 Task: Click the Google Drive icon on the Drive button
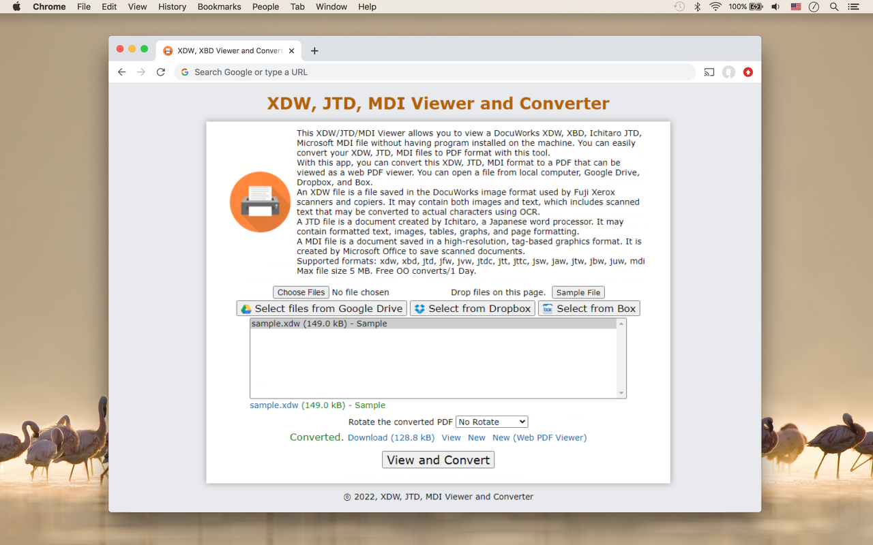[246, 308]
